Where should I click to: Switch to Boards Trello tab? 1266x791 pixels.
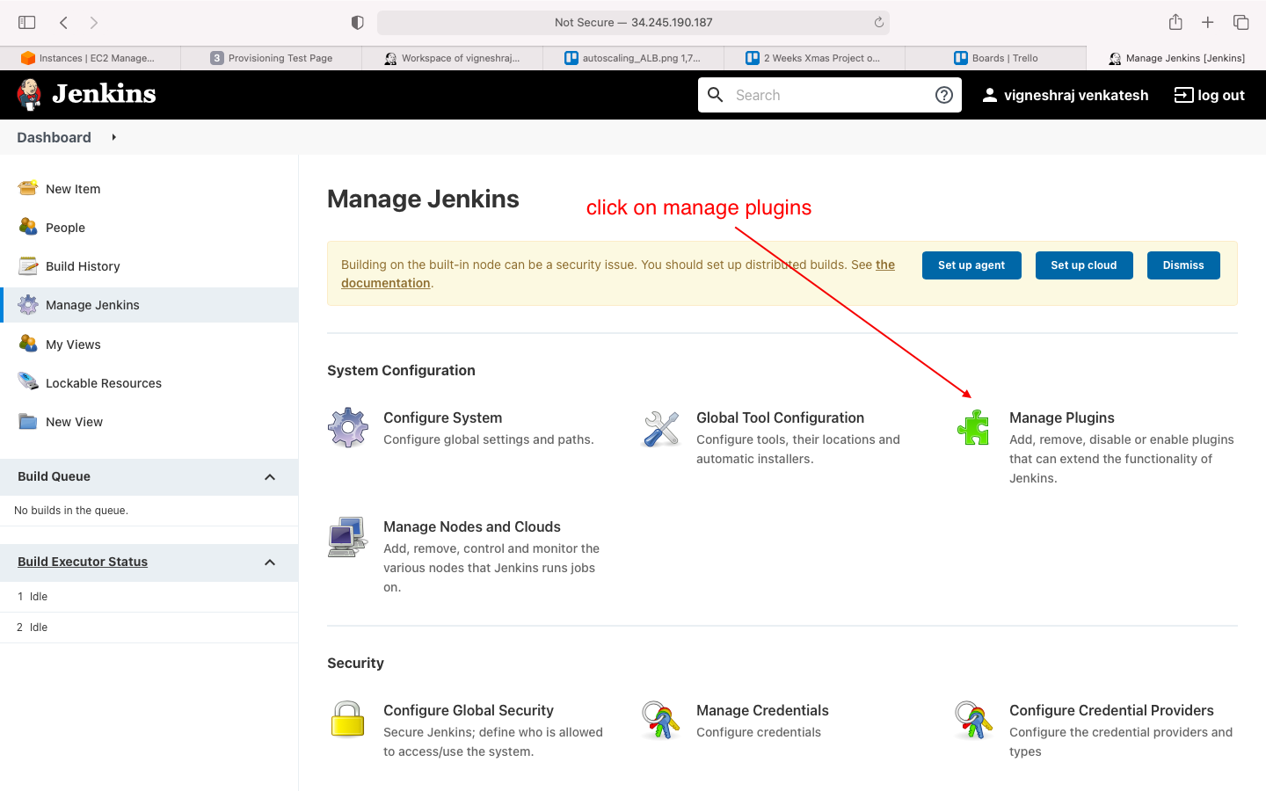(996, 58)
